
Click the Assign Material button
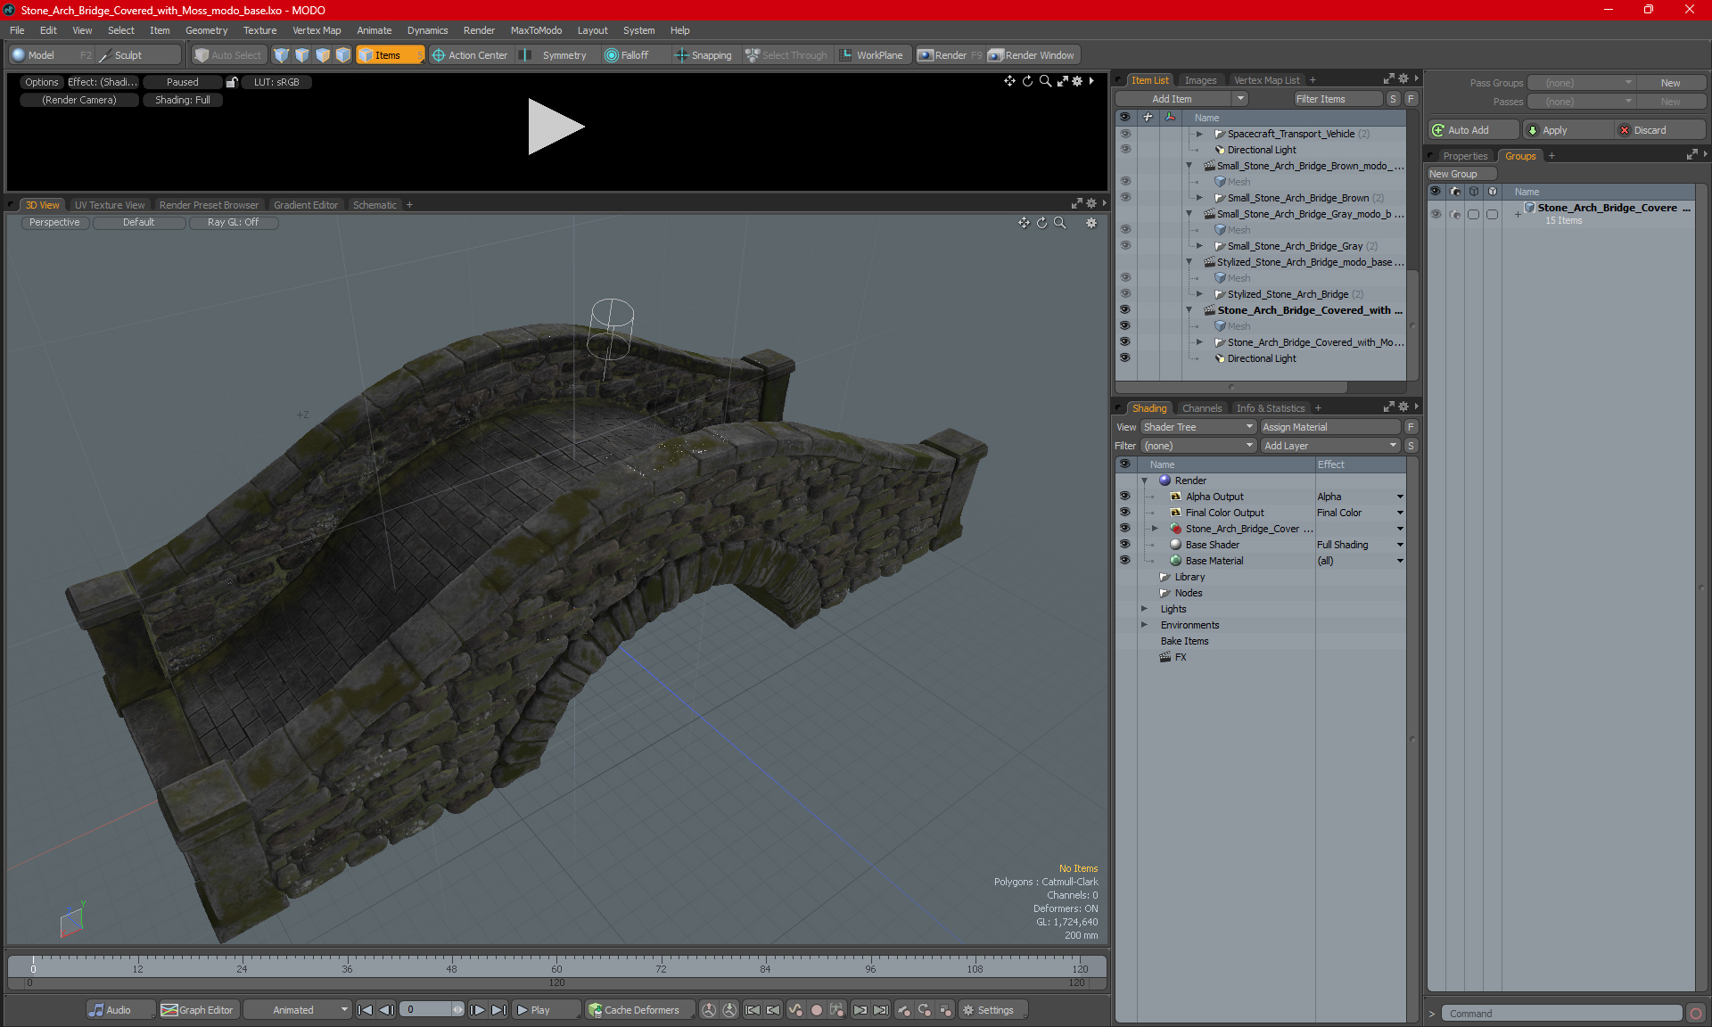1329,427
